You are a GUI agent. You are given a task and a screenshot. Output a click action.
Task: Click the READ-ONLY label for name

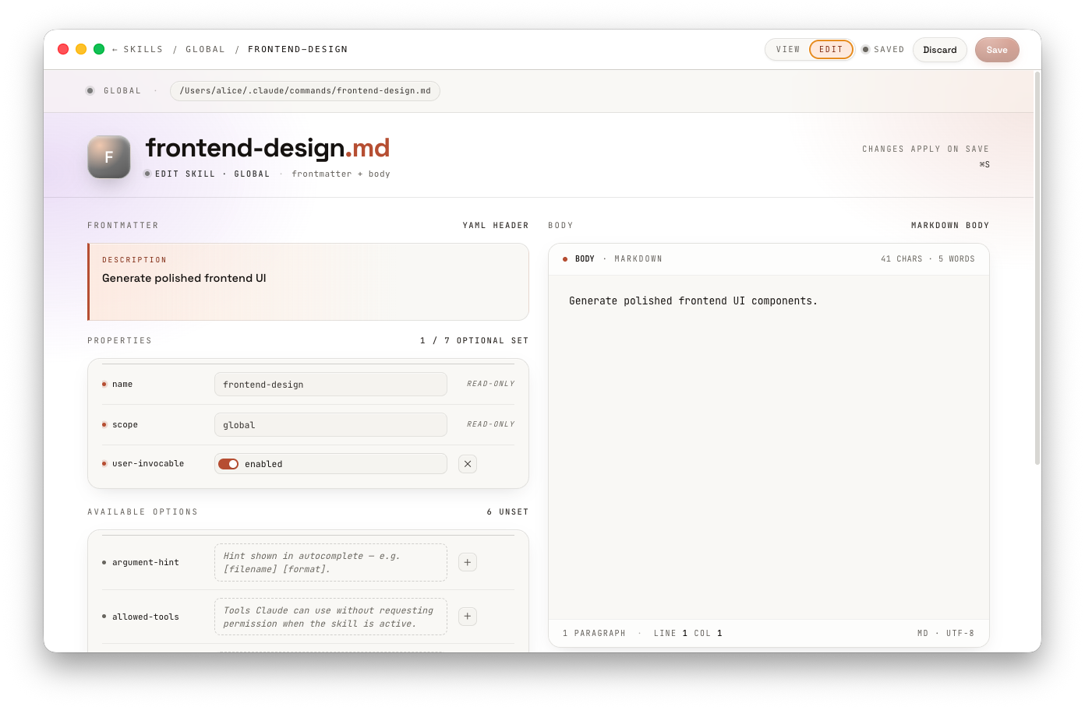pyautogui.click(x=490, y=384)
